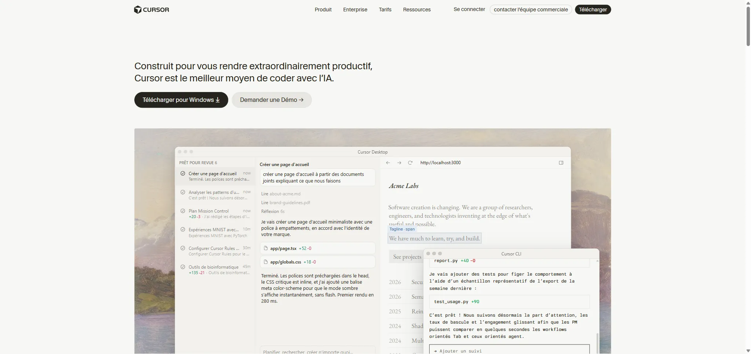The width and height of the screenshot is (751, 354).
Task: Click the See projects button in preview
Action: (407, 257)
